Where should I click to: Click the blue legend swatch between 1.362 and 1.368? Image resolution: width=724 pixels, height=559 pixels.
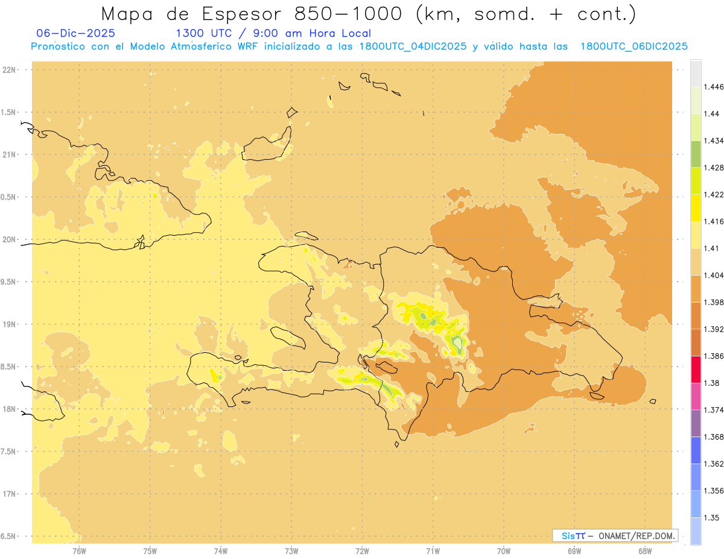pos(696,450)
